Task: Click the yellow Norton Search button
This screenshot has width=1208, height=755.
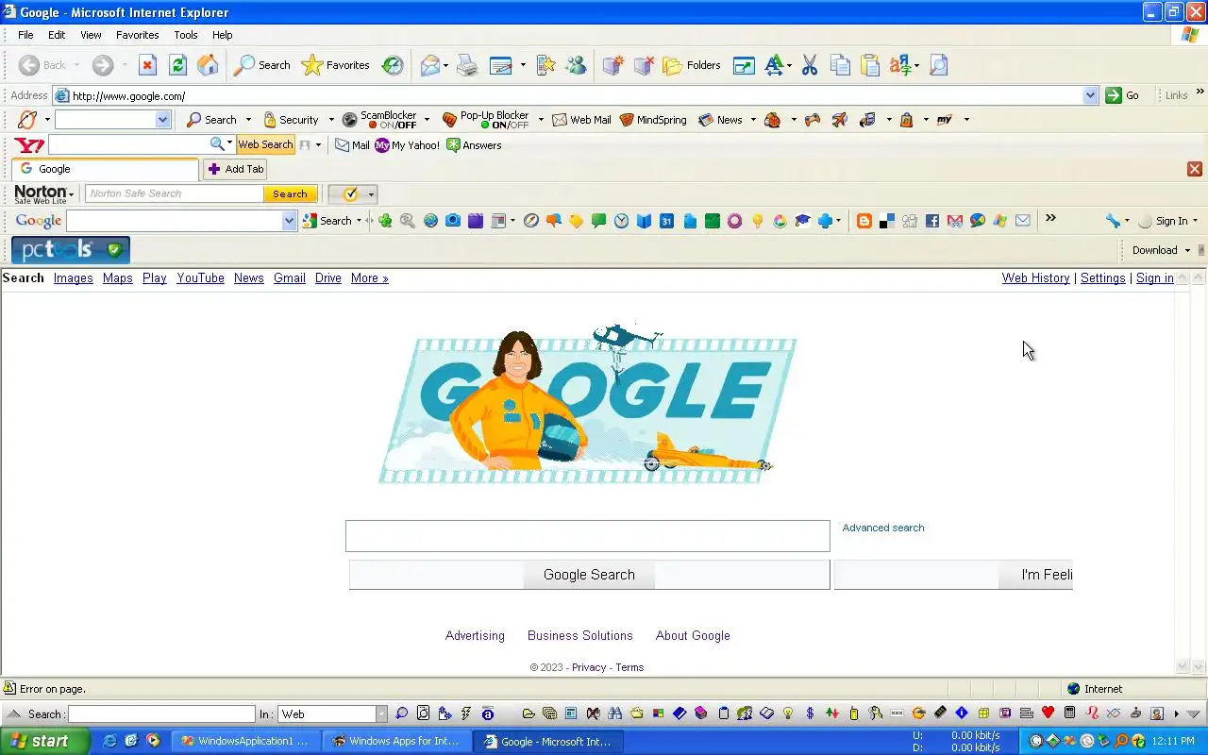Action: click(290, 193)
